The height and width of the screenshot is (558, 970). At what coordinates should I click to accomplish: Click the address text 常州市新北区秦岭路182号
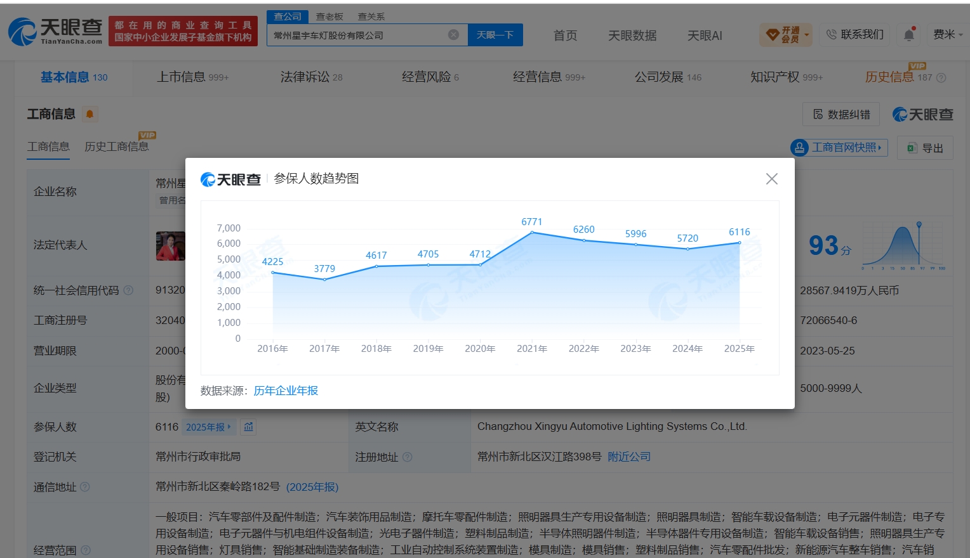(x=218, y=487)
